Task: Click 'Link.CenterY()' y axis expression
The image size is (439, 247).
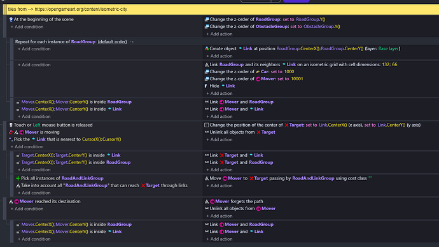Action: coord(391,125)
